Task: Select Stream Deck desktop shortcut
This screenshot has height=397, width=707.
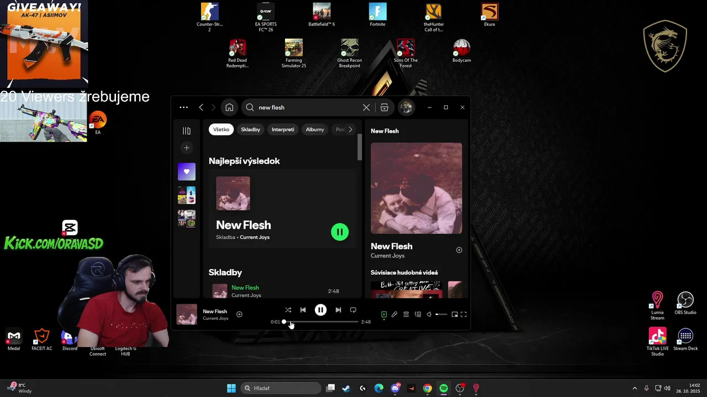Action: pyautogui.click(x=685, y=339)
